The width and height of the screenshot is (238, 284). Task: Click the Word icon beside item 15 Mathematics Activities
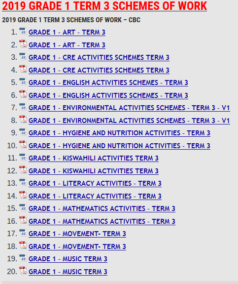23,207
